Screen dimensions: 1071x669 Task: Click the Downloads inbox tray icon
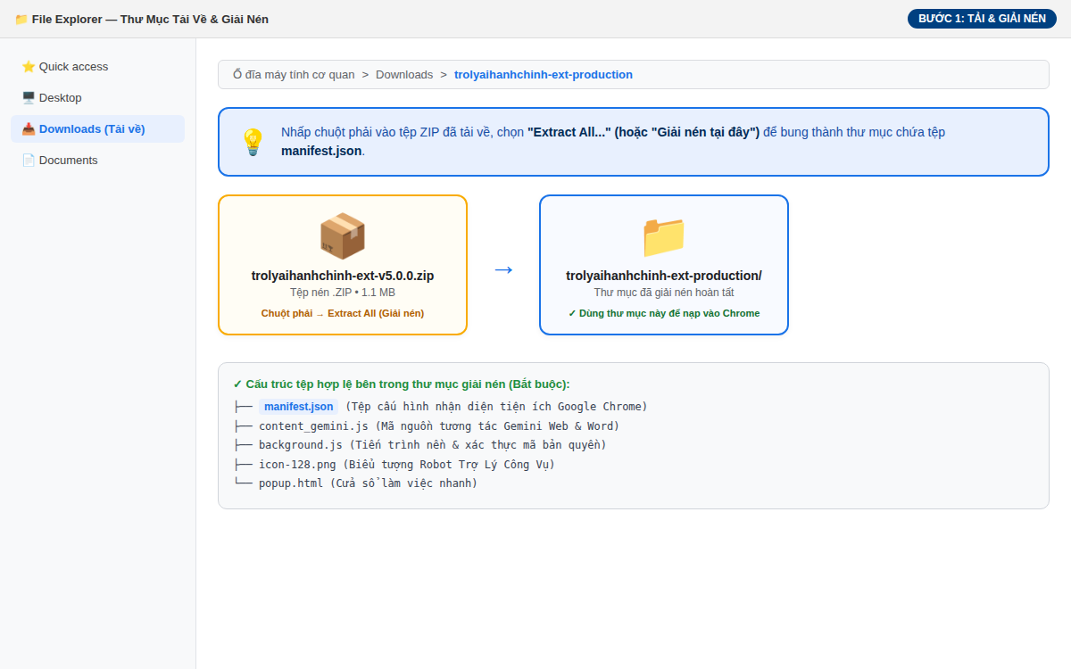[x=29, y=128]
